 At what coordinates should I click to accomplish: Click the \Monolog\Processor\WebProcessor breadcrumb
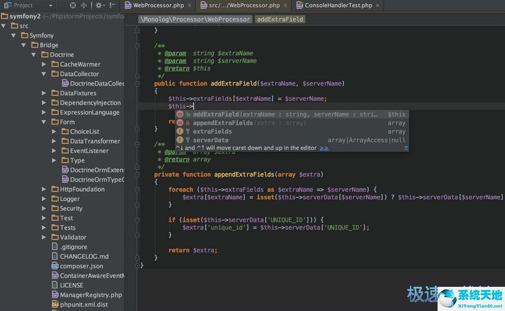click(195, 19)
